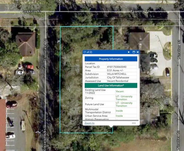Click the (1 of 2) popup counter

tap(88, 52)
